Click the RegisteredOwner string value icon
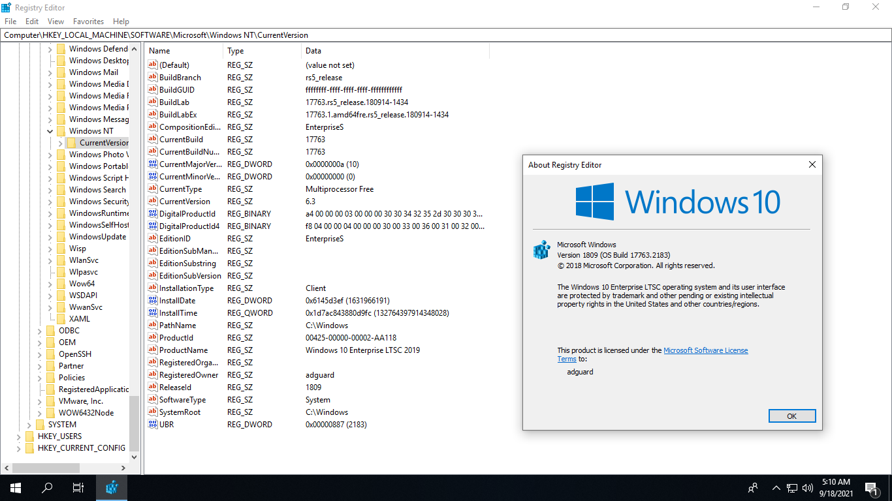The width and height of the screenshot is (892, 501). tap(153, 375)
